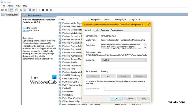Click the Stop Service square icon
This screenshot has height=105, width=188.
[x=43, y=10]
